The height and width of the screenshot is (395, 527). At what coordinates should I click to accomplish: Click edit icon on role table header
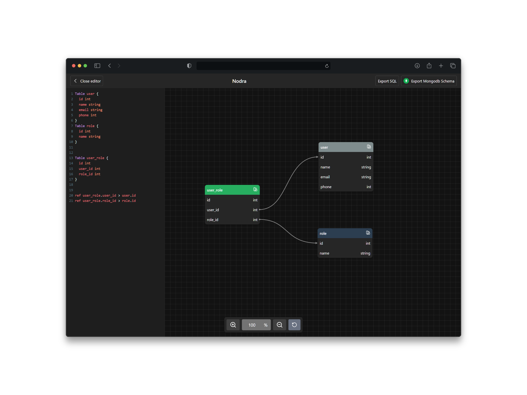(368, 233)
